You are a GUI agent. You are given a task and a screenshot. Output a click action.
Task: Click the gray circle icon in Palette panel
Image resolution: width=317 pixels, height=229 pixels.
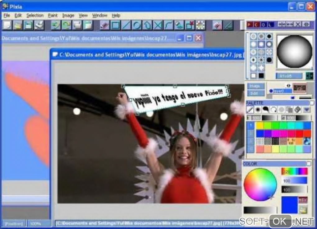[x=281, y=110]
